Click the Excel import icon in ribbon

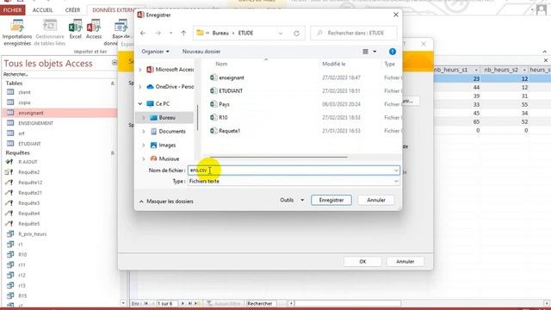coord(75,29)
